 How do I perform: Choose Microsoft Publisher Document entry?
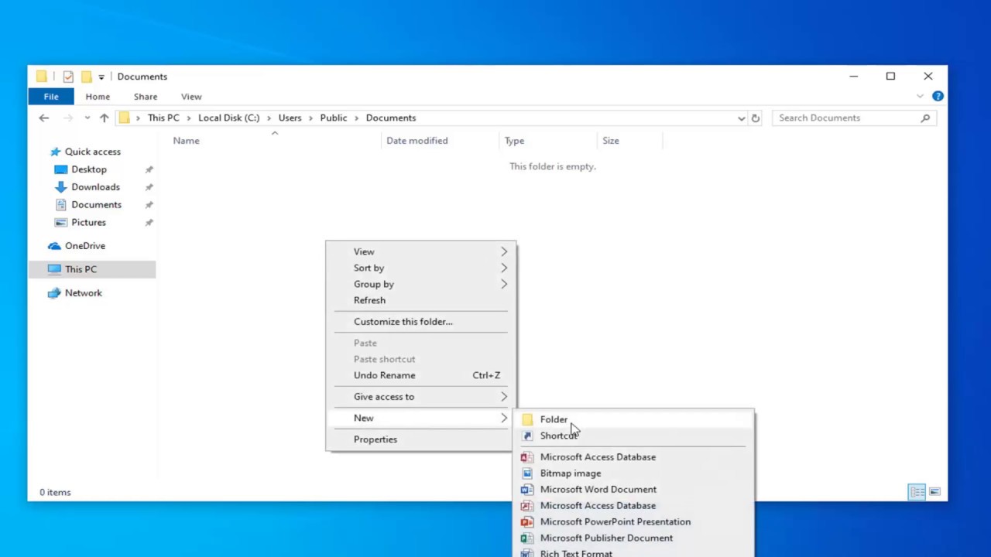[633, 538]
